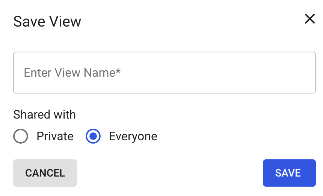Close the Save View dialog
The height and width of the screenshot is (196, 323).
point(309,19)
